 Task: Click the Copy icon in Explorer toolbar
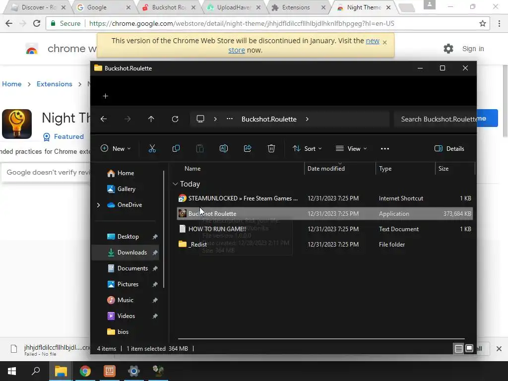click(x=176, y=148)
